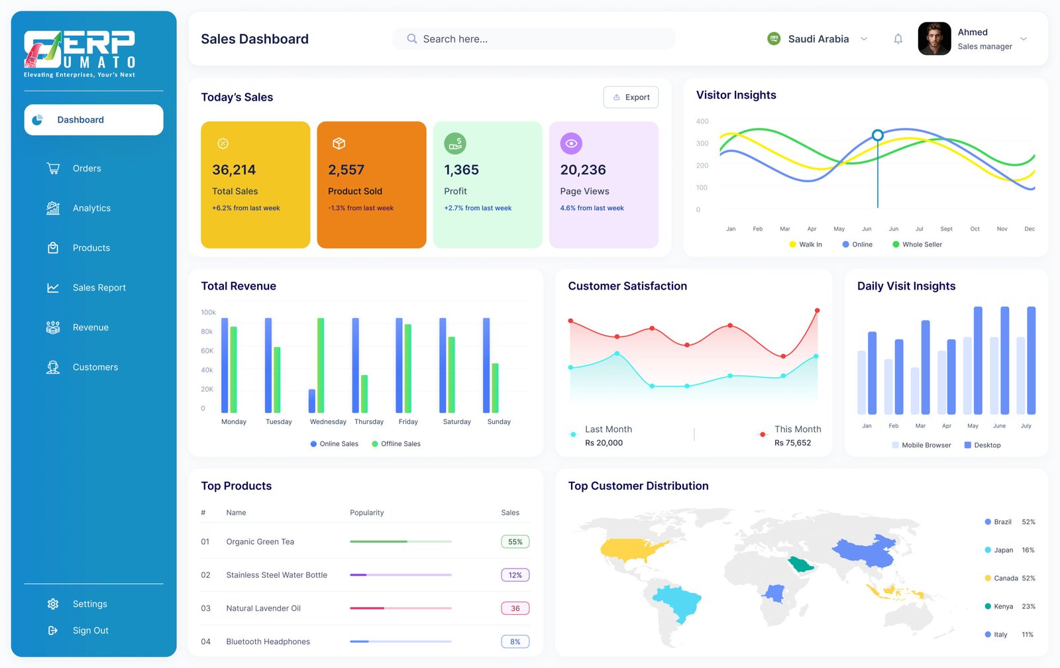Expand the Saudi Arabia country dropdown
1060x668 pixels.
(864, 39)
